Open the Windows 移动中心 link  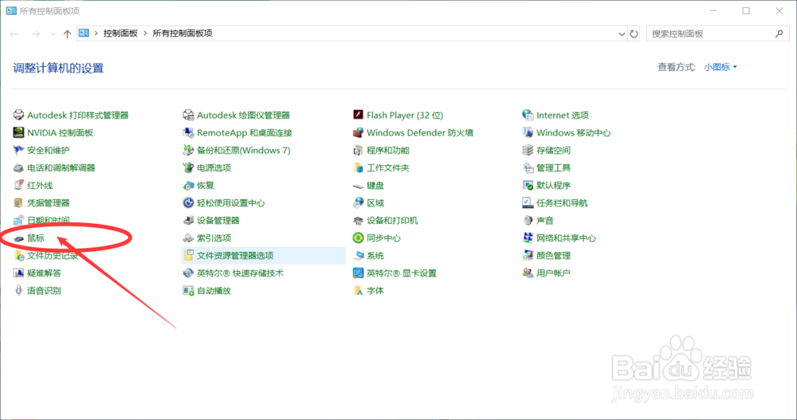click(x=573, y=133)
